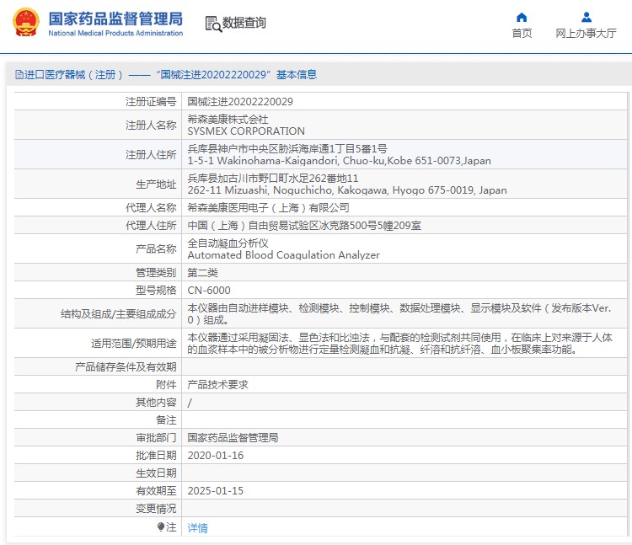Open 网上办事大厅 text label

click(x=586, y=34)
